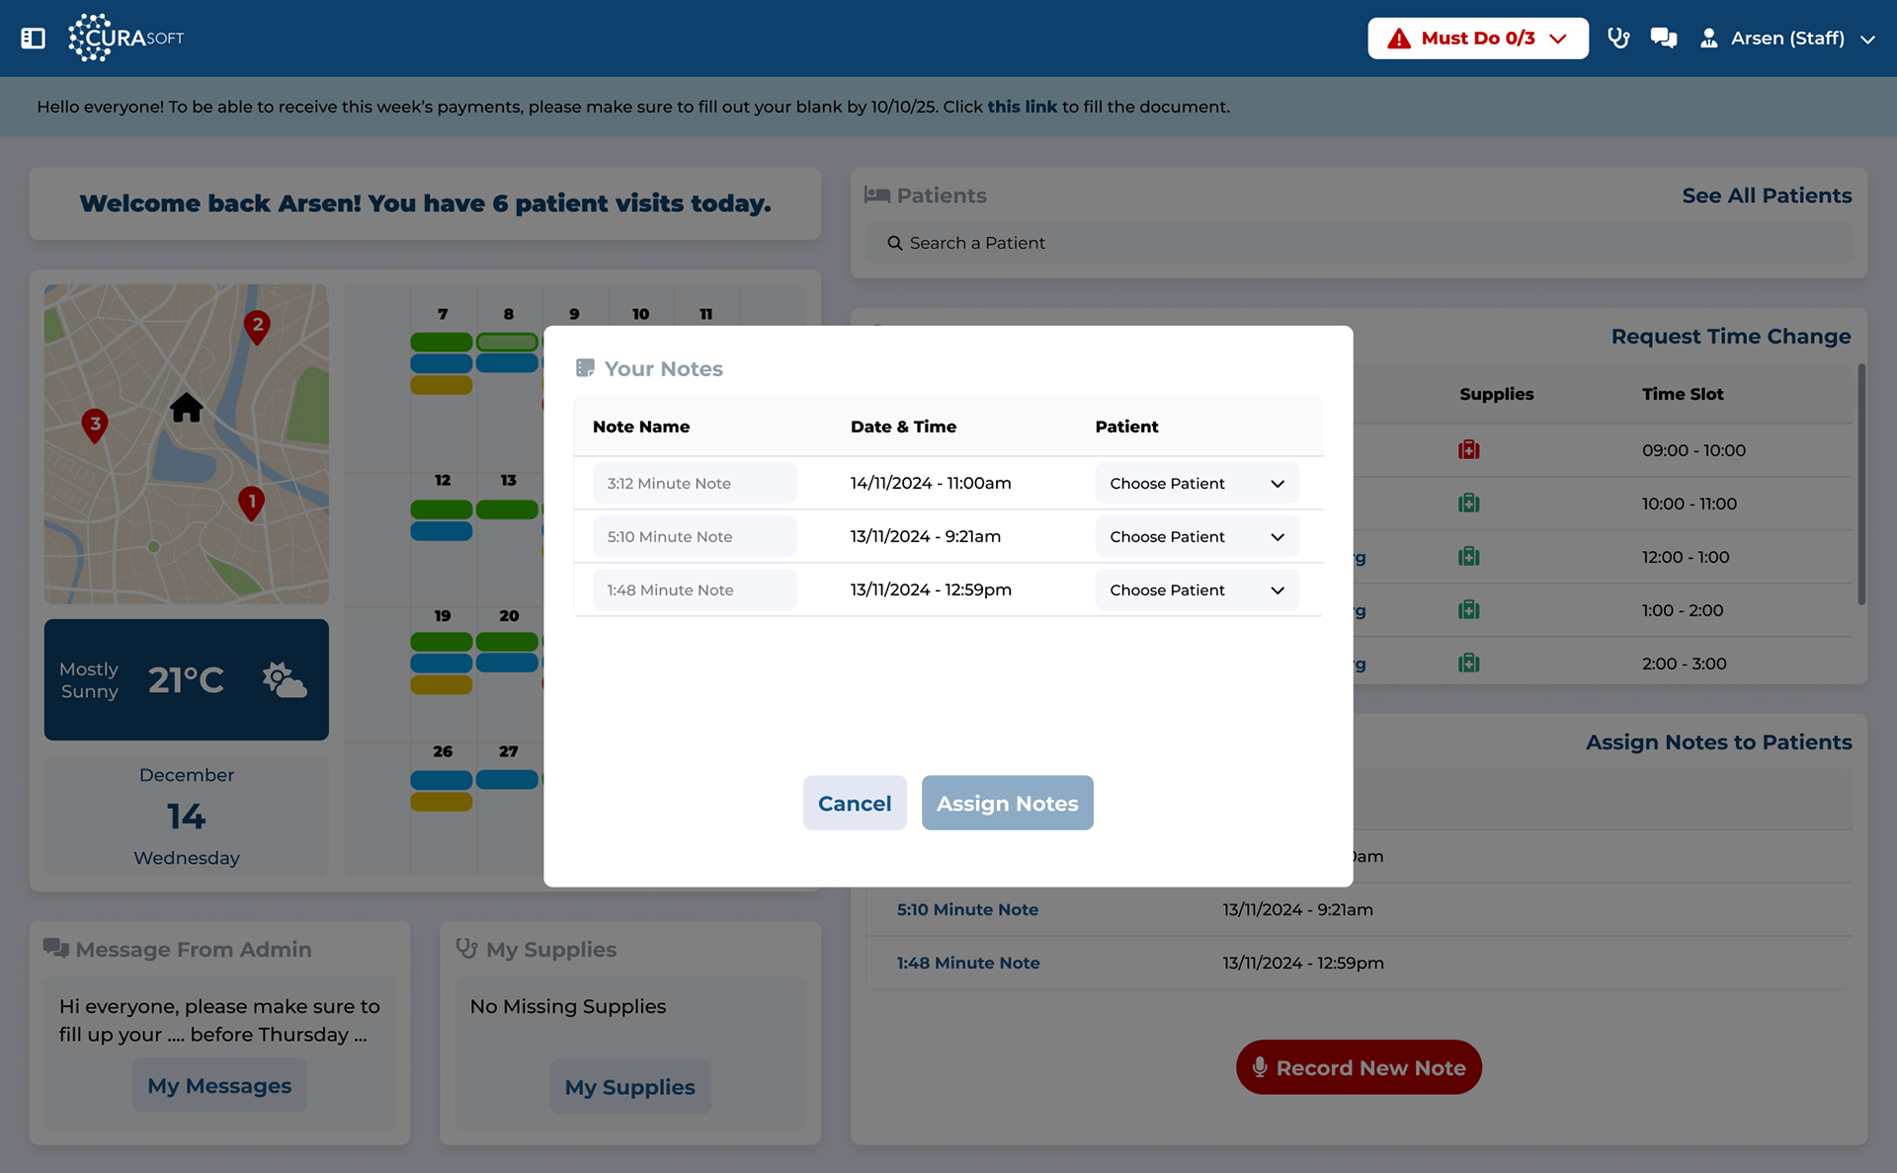The width and height of the screenshot is (1897, 1173).
Task: Expand the Must Do 0/3 dropdown
Action: coord(1477,39)
